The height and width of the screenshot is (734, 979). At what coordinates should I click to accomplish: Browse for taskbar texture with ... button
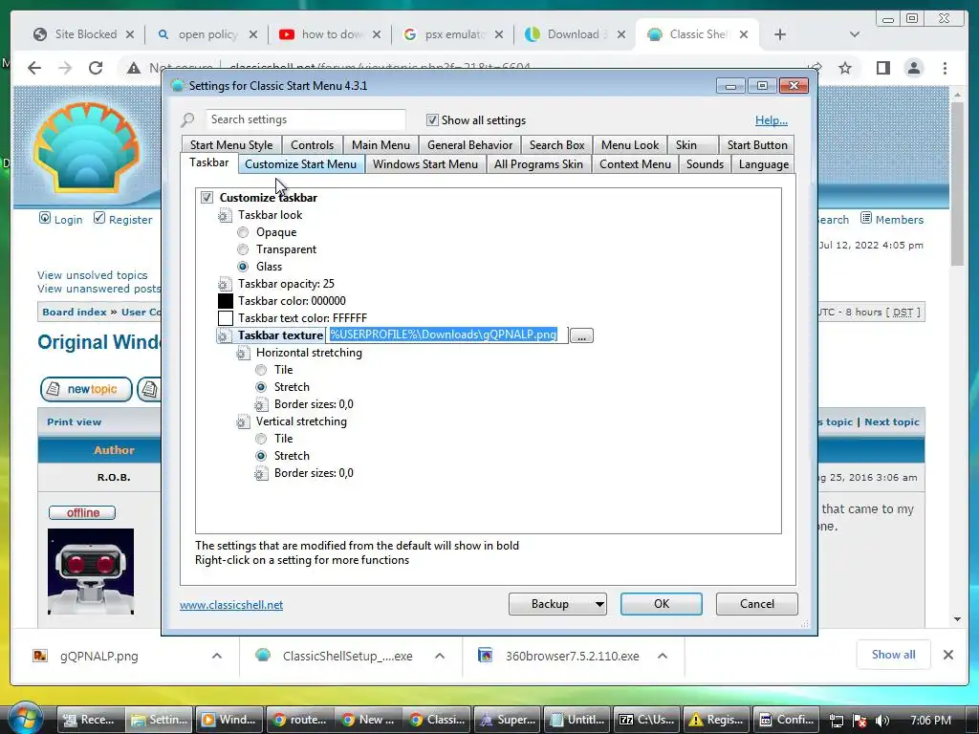(581, 336)
